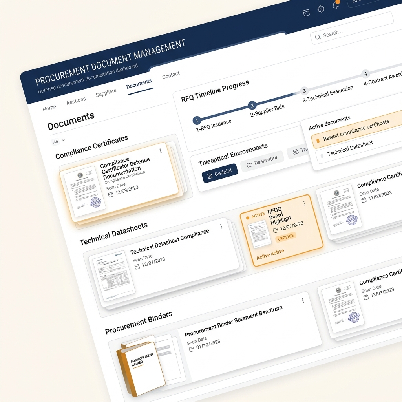Open thumbnail of certificate dated 11/09/2023
This screenshot has height=402, width=402.
[341, 210]
